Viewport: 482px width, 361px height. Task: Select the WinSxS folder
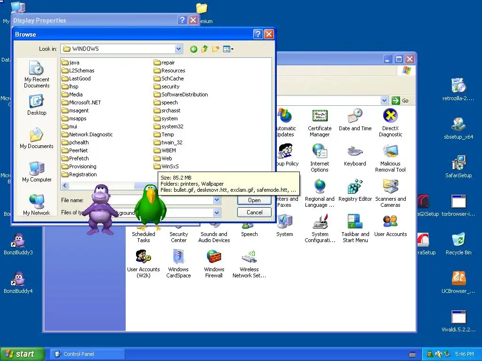[166, 166]
